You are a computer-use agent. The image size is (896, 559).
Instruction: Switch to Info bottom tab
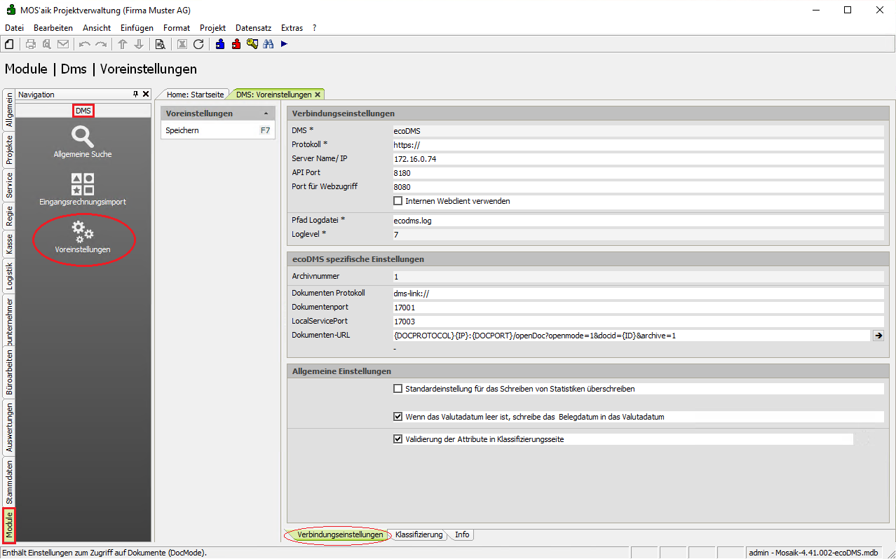pyautogui.click(x=462, y=534)
